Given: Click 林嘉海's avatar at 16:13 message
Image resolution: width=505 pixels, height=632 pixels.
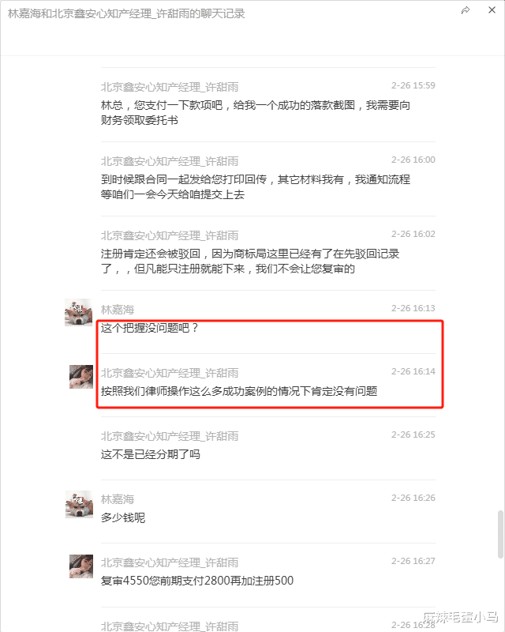Looking at the screenshot, I should (x=79, y=312).
